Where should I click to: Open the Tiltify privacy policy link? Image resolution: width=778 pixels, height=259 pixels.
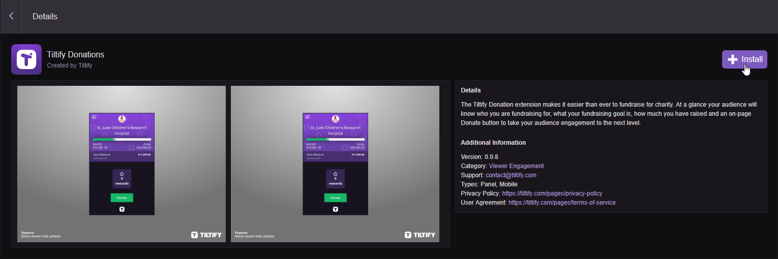[552, 193]
